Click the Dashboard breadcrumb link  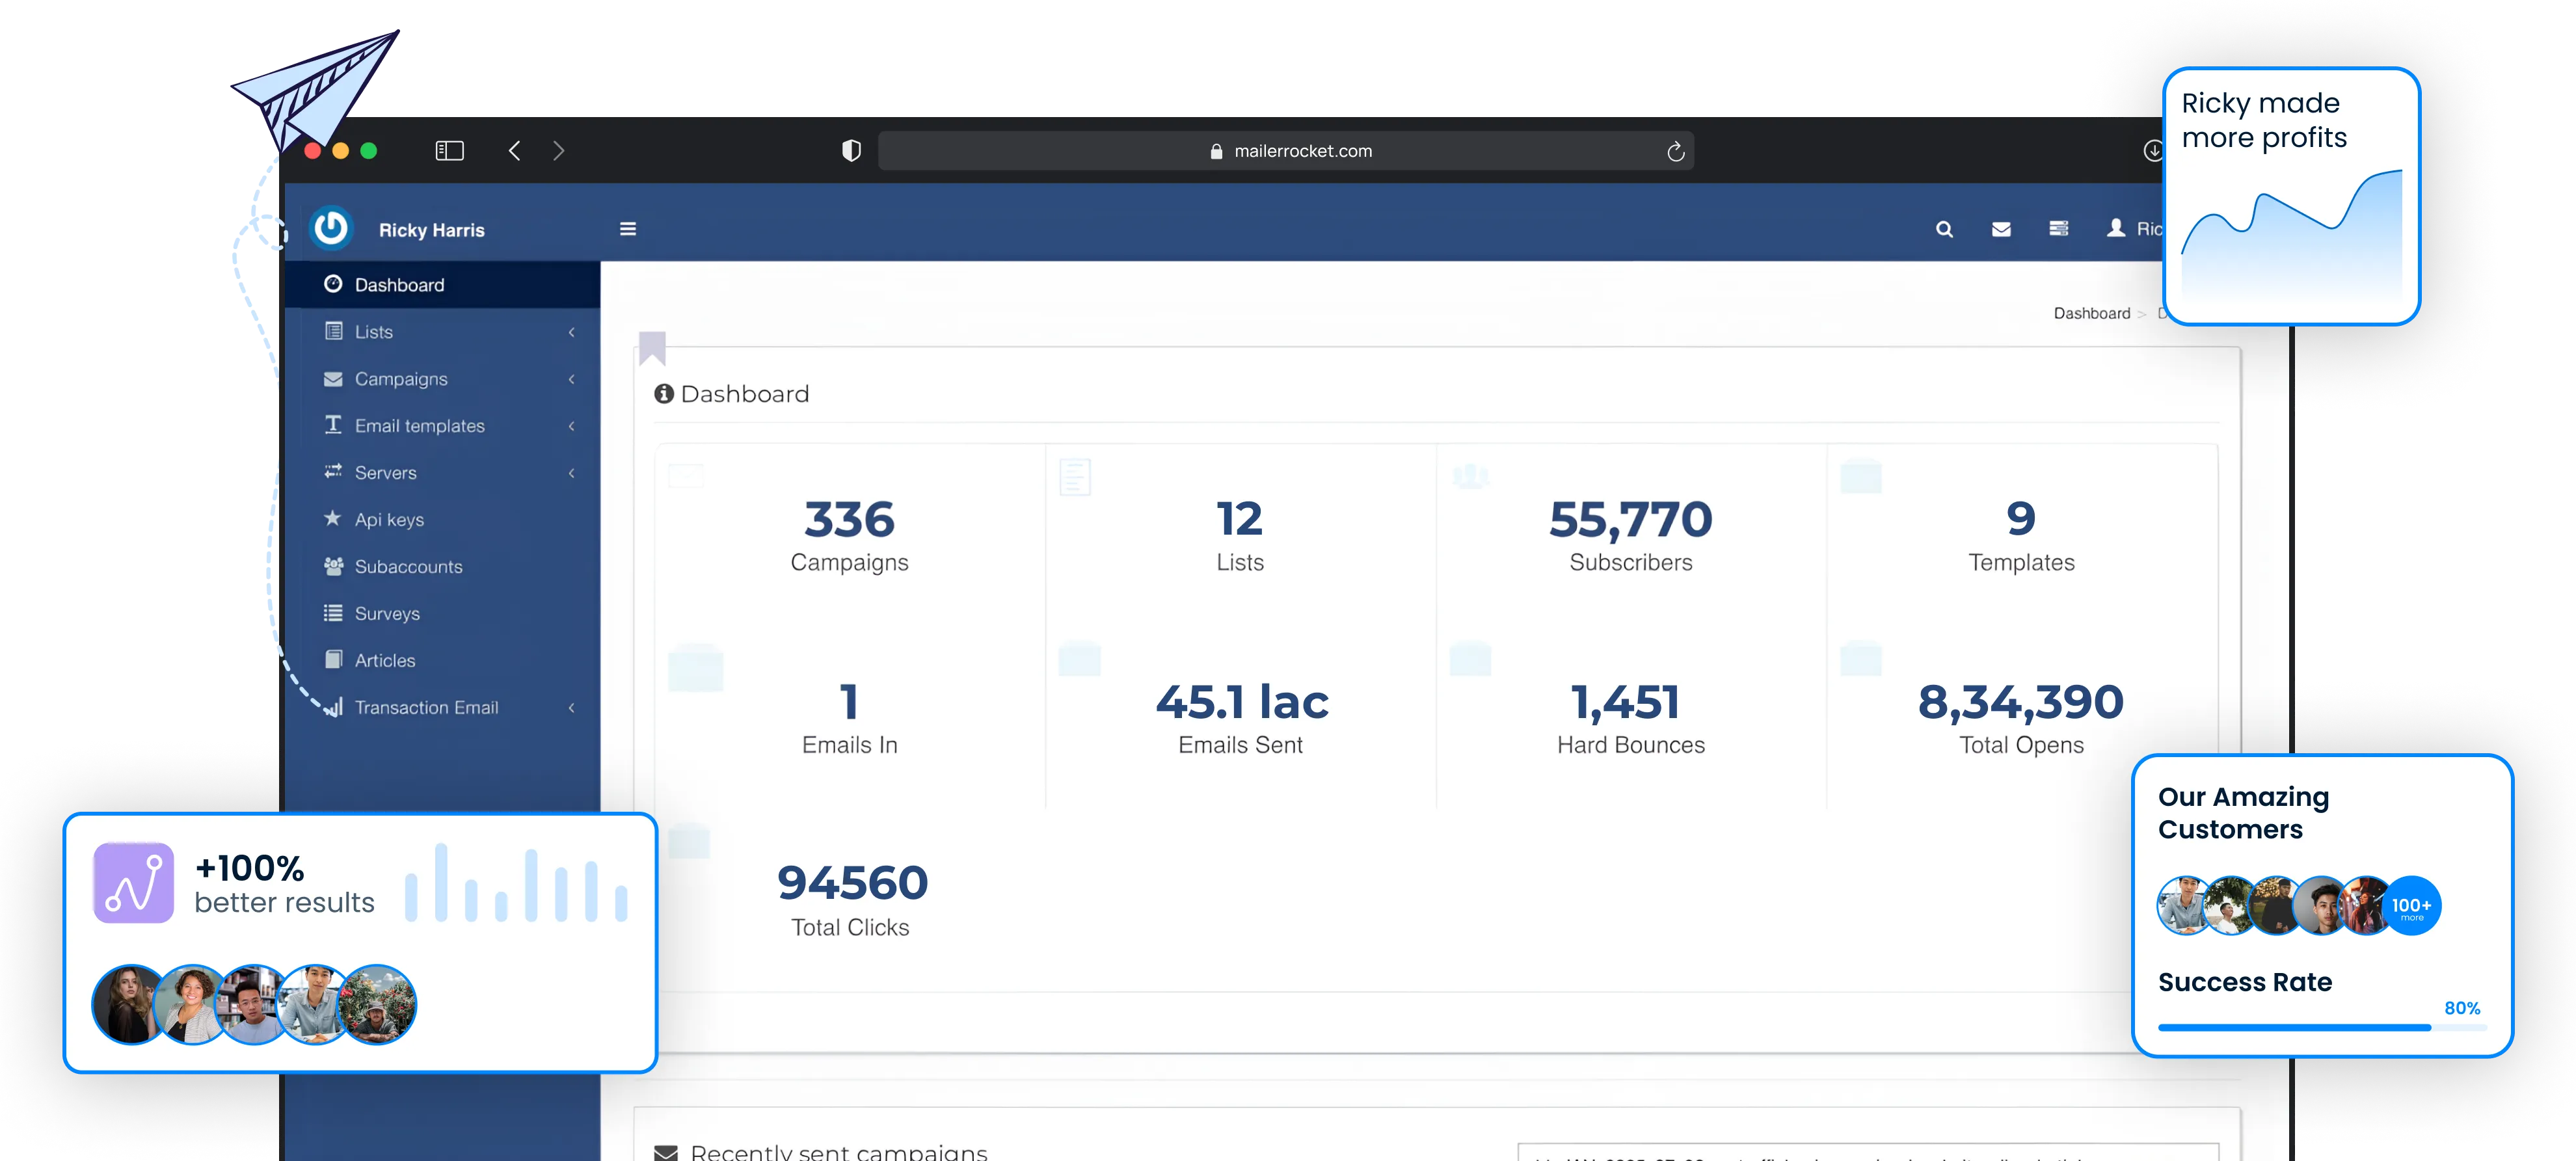(x=2091, y=313)
